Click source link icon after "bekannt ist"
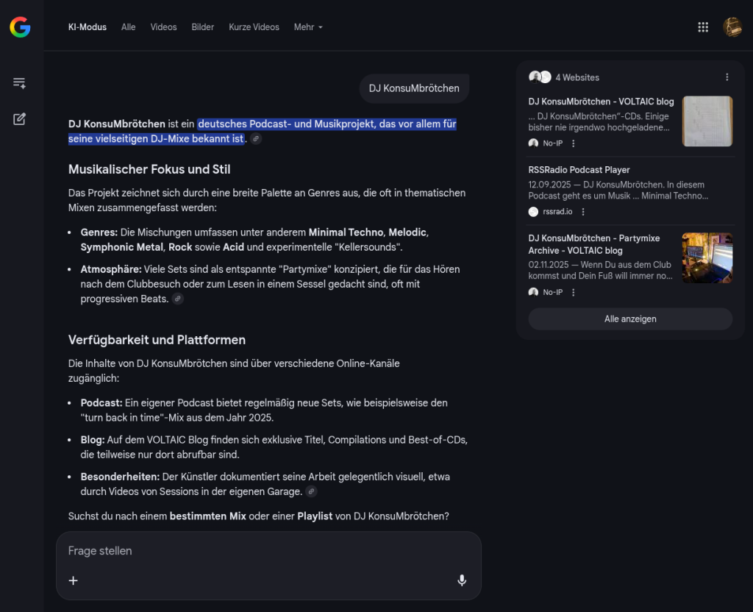The width and height of the screenshot is (753, 612). [x=256, y=139]
